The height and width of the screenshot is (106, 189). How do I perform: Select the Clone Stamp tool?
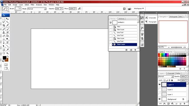pos(4,32)
